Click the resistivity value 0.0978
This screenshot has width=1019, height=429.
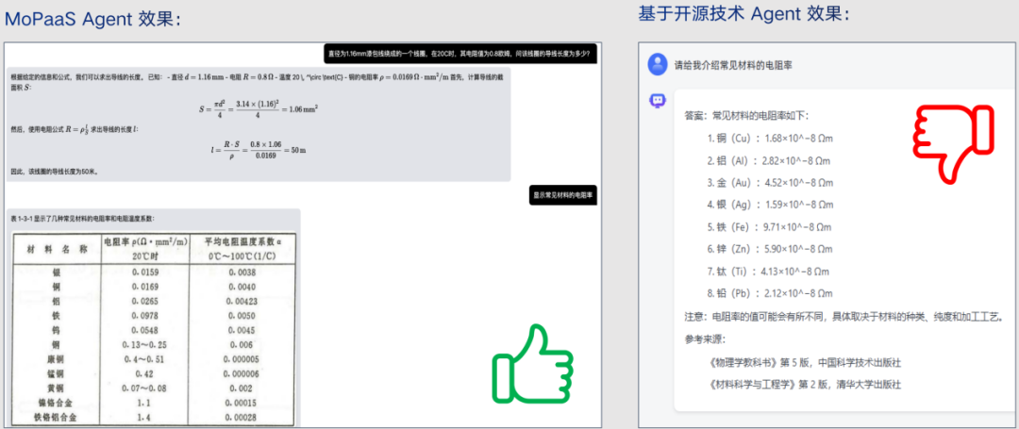[x=144, y=316]
